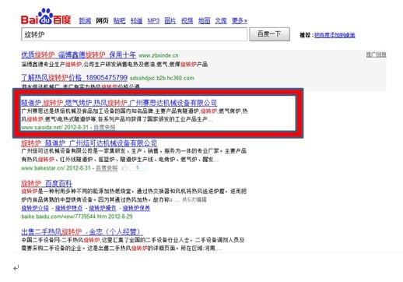Click the 推广链接 label link

click(x=376, y=55)
